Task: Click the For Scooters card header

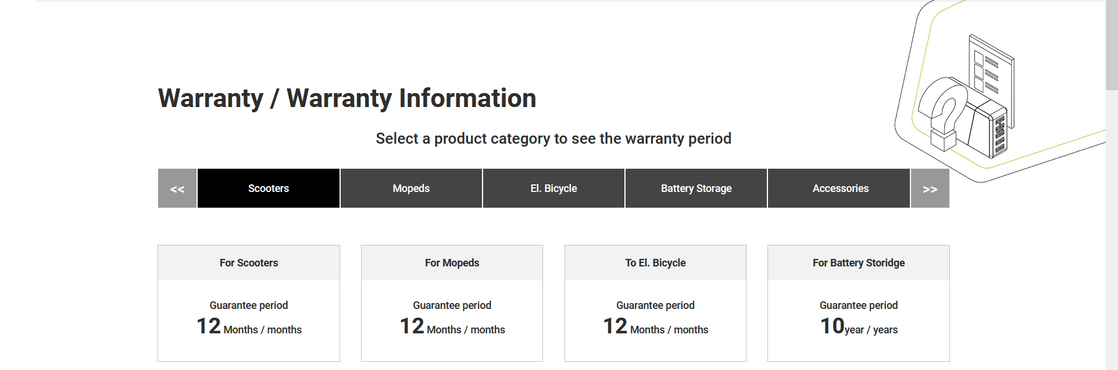Action: click(249, 263)
